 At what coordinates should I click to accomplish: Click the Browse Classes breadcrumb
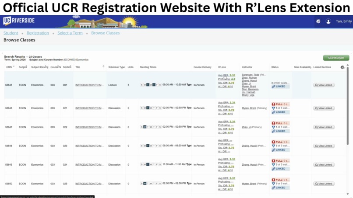[106, 33]
